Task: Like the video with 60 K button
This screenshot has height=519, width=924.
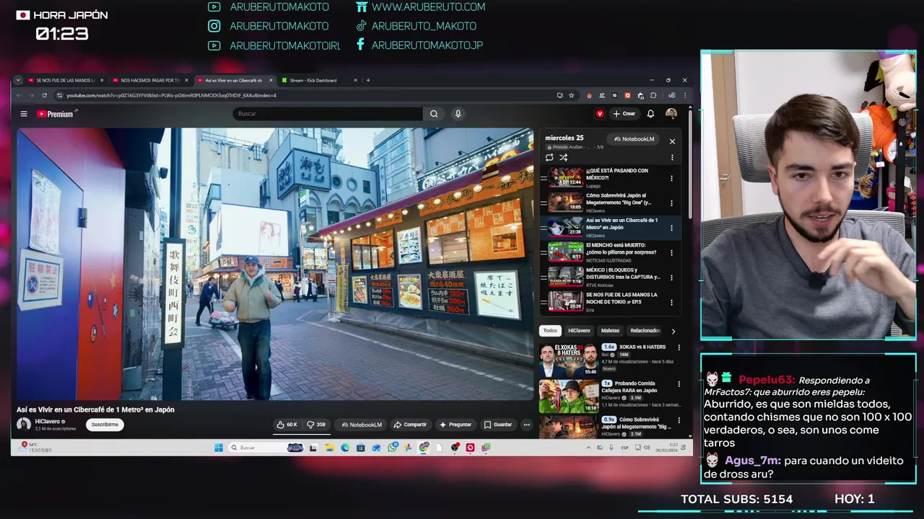Action: (287, 425)
